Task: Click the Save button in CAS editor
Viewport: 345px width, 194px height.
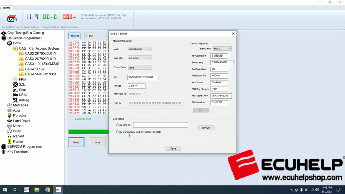Action: [x=173, y=149]
